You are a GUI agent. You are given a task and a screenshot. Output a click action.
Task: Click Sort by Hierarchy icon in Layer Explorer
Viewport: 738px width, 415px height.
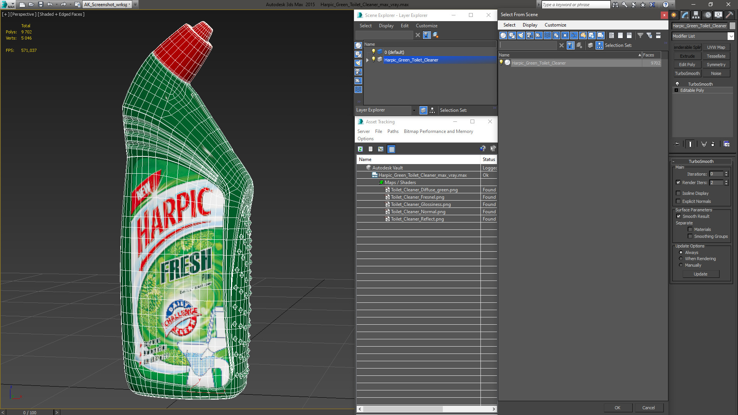[x=432, y=110]
